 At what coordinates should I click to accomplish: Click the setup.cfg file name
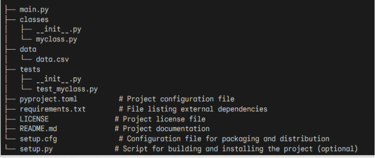click(38, 139)
